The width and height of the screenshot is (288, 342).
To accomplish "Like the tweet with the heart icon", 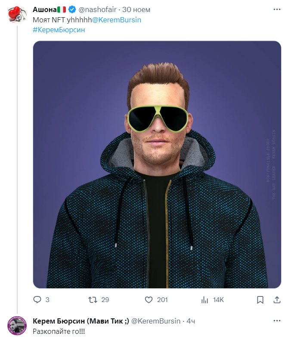I will coord(149,299).
